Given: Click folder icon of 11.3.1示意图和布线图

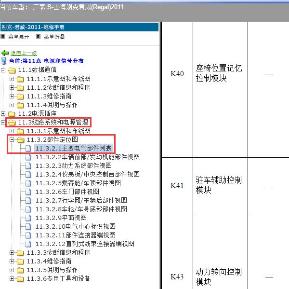Looking at the screenshot, I should point(20,131).
